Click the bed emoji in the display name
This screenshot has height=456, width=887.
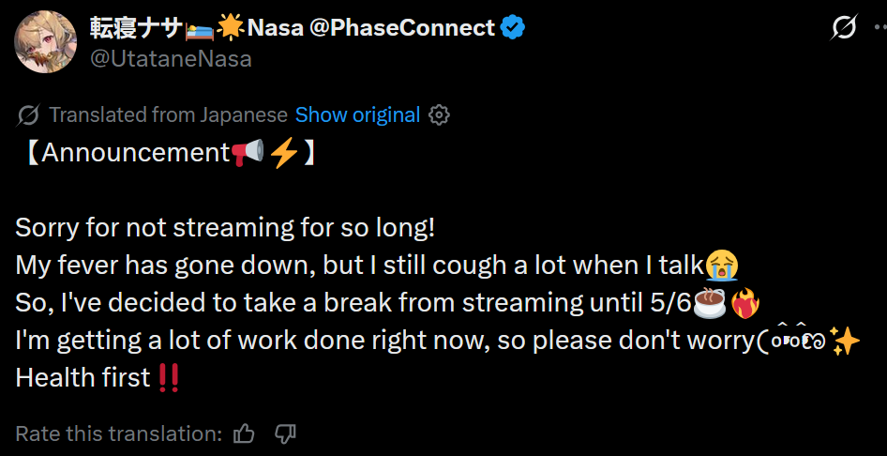pyautogui.click(x=199, y=28)
